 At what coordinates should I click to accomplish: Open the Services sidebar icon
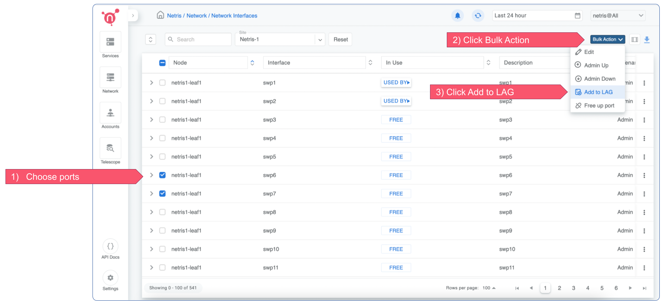tap(110, 42)
